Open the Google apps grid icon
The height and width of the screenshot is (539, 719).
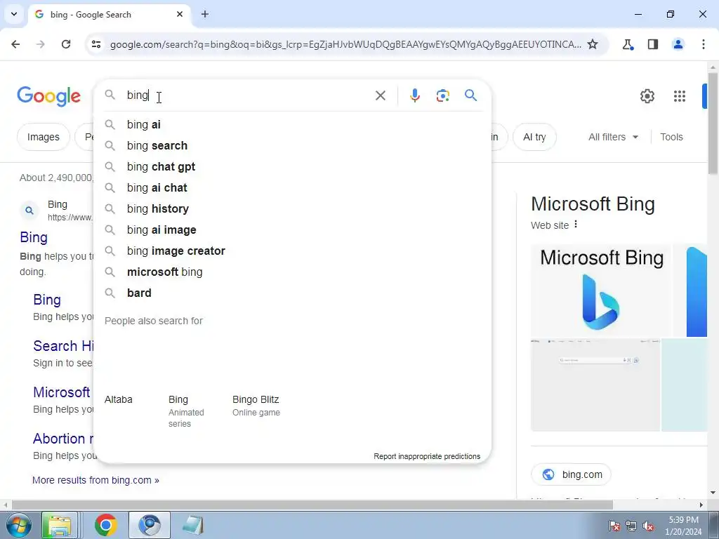tap(679, 96)
